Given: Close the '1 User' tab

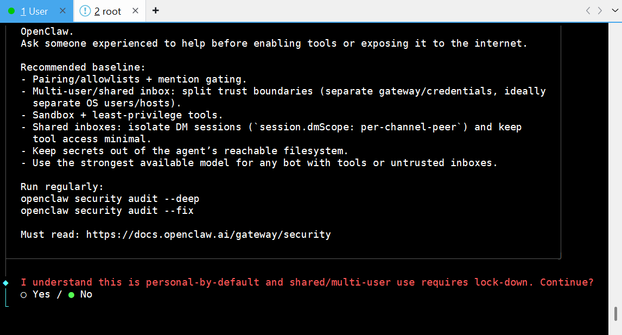Looking at the screenshot, I should (63, 11).
